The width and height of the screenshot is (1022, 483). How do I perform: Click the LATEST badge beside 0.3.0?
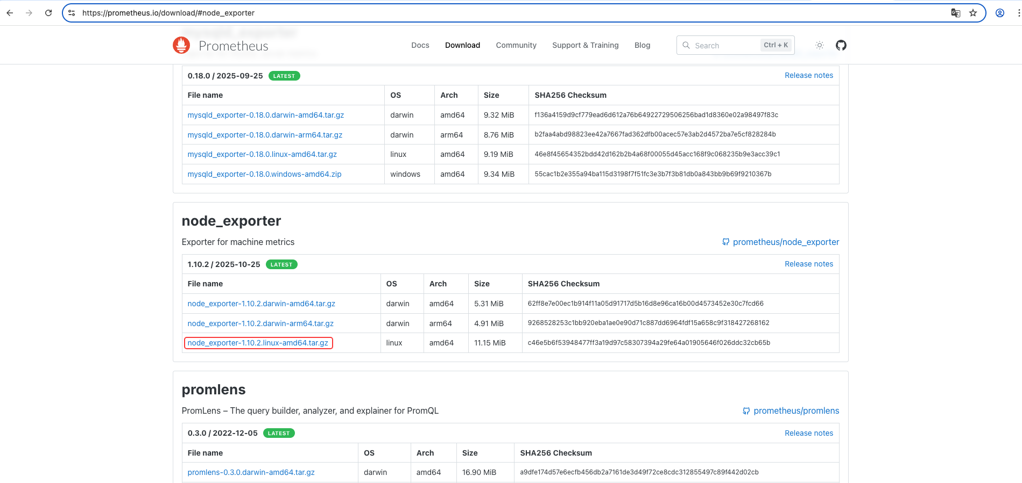click(279, 433)
